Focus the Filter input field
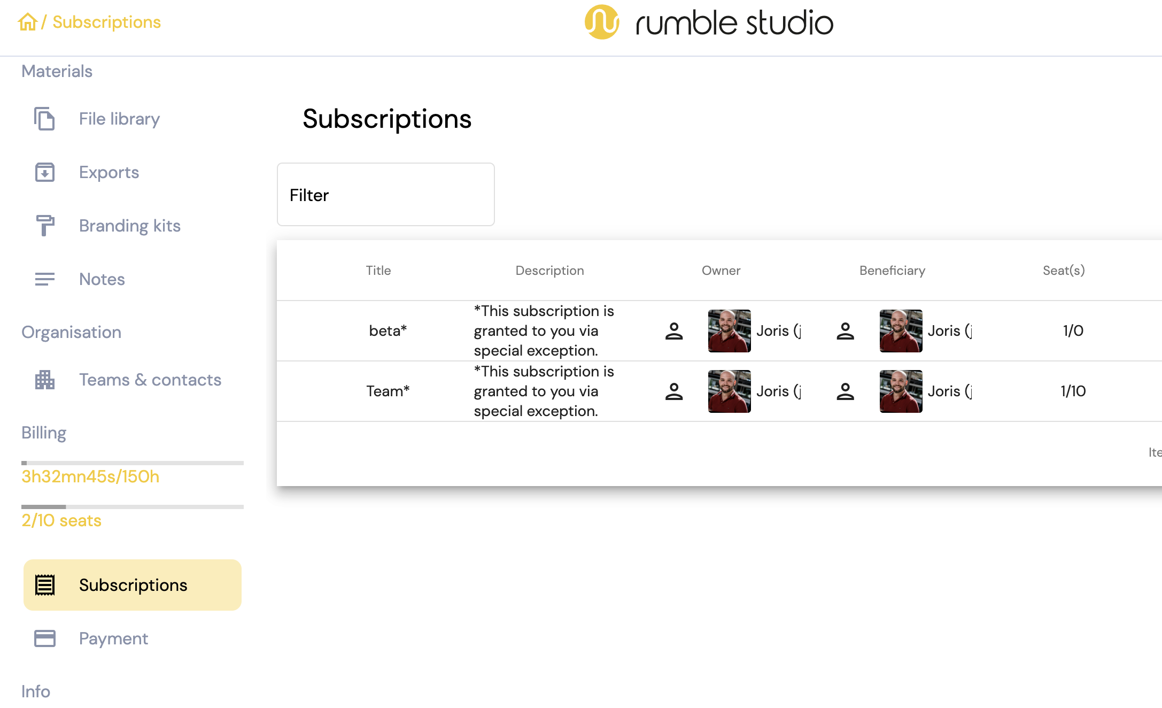Screen dimensions: 1162x708 pyautogui.click(x=386, y=195)
